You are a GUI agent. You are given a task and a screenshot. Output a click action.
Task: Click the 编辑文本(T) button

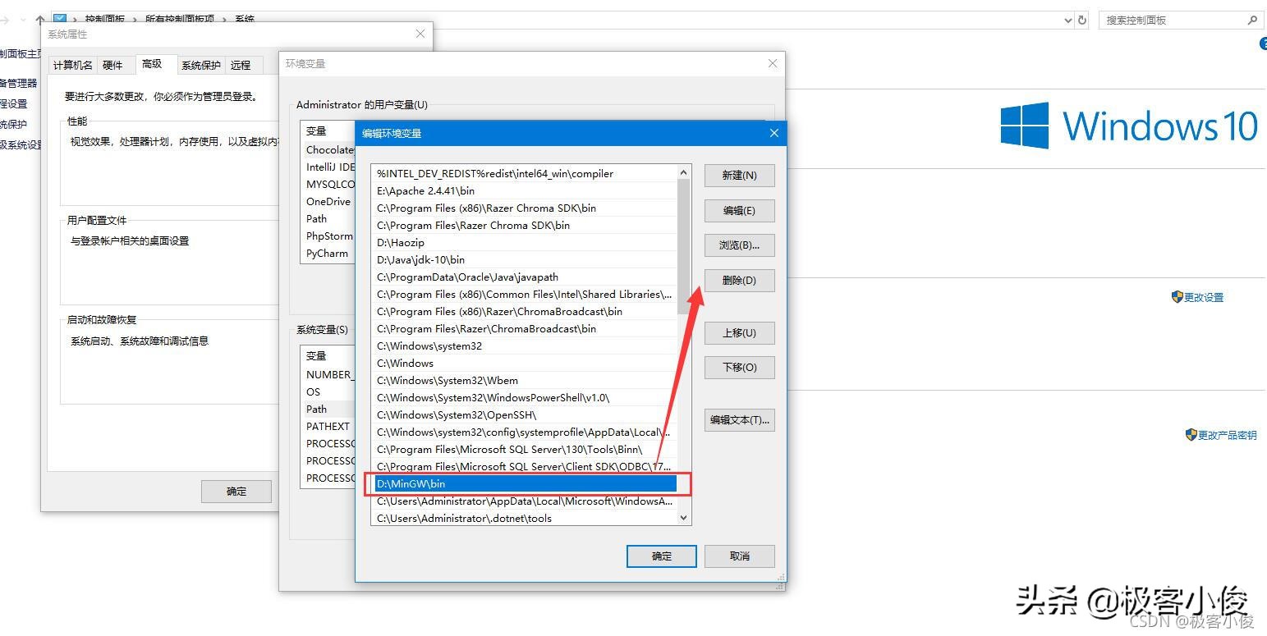(x=738, y=419)
